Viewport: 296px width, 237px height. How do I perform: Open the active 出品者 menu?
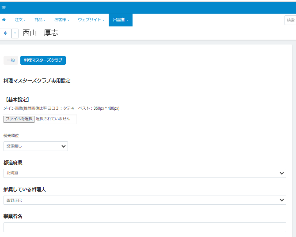click(120, 20)
